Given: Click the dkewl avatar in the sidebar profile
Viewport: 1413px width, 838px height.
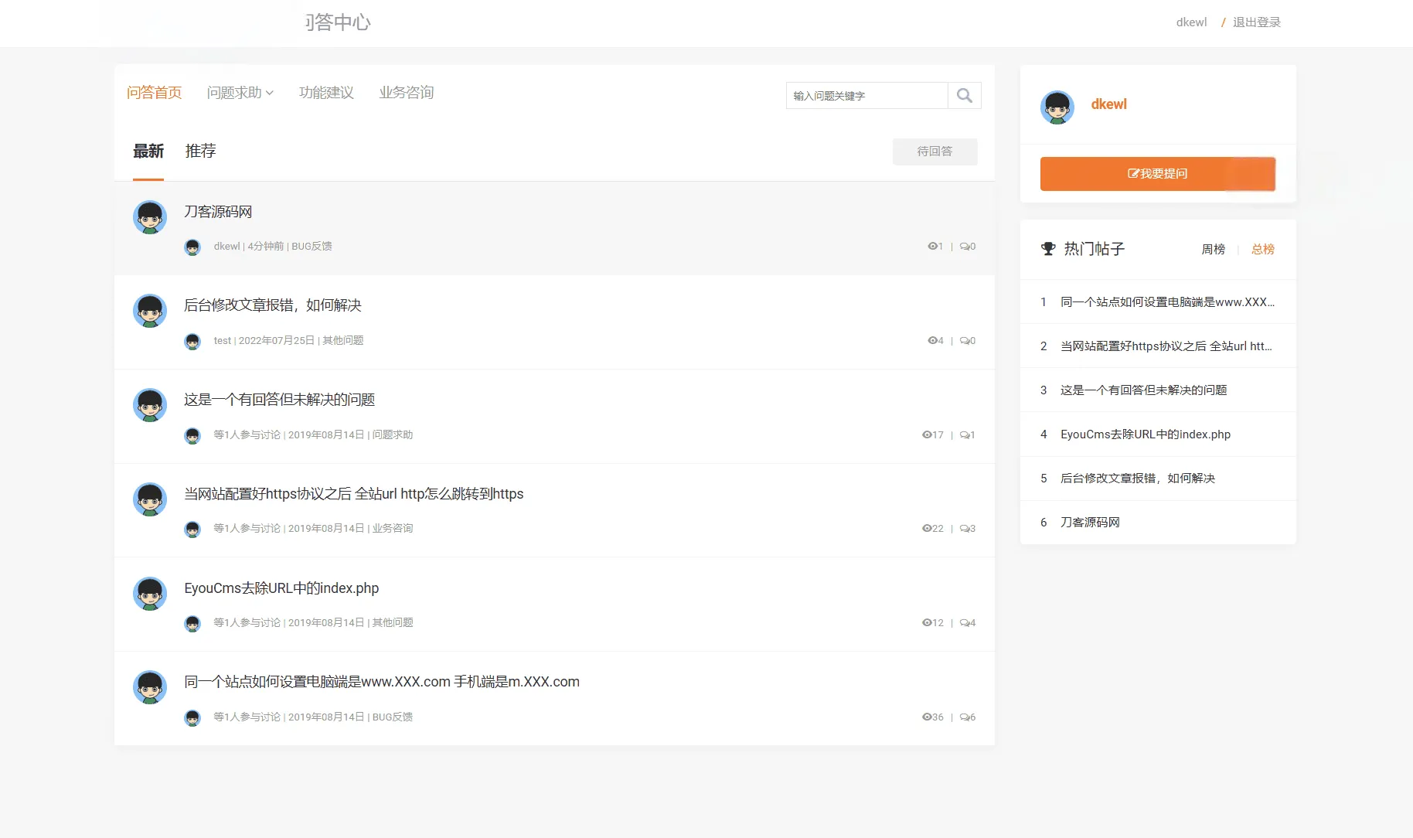Looking at the screenshot, I should tap(1057, 107).
